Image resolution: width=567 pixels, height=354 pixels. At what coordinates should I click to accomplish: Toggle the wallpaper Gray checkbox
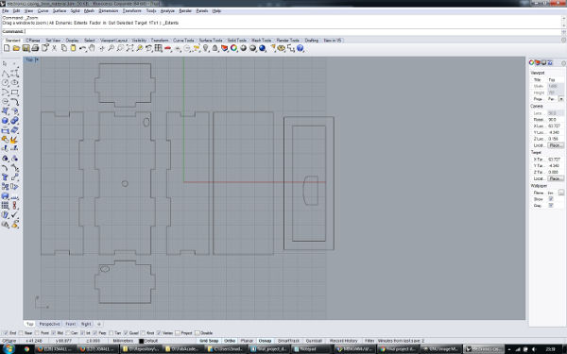[551, 205]
